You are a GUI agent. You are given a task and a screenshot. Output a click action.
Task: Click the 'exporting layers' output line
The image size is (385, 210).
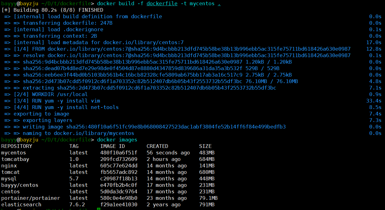coord(47,120)
